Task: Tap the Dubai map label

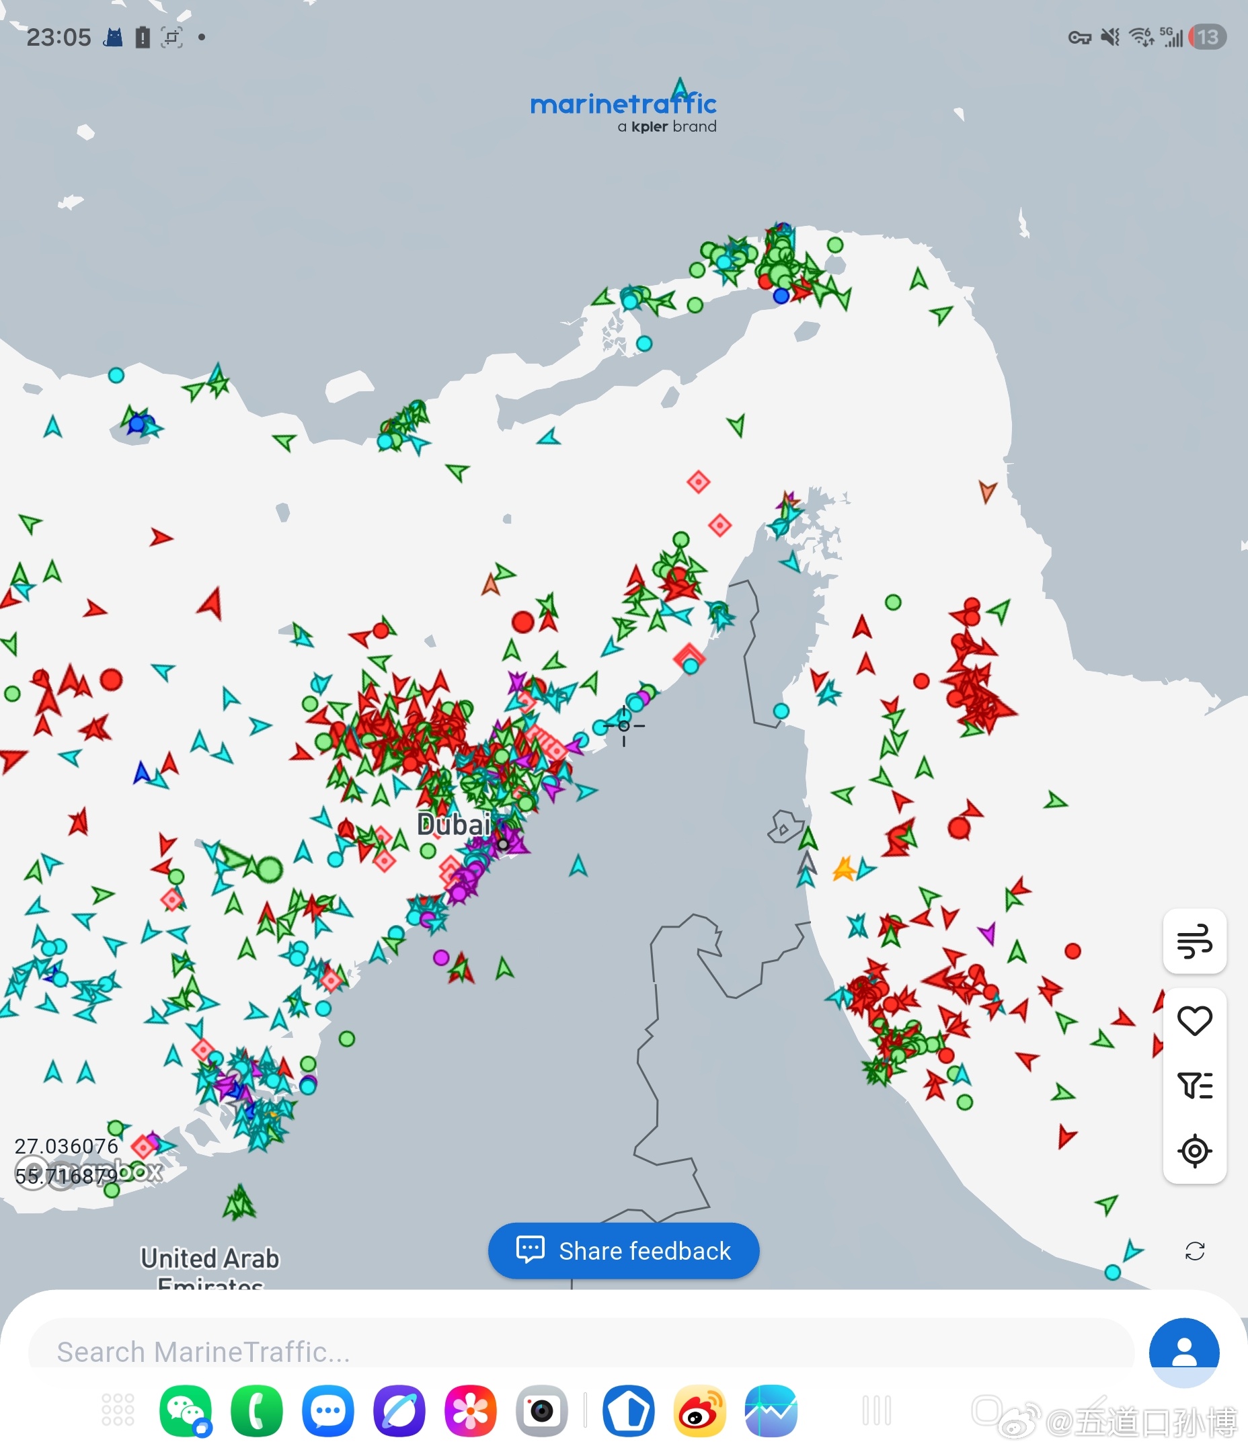Action: click(x=454, y=824)
